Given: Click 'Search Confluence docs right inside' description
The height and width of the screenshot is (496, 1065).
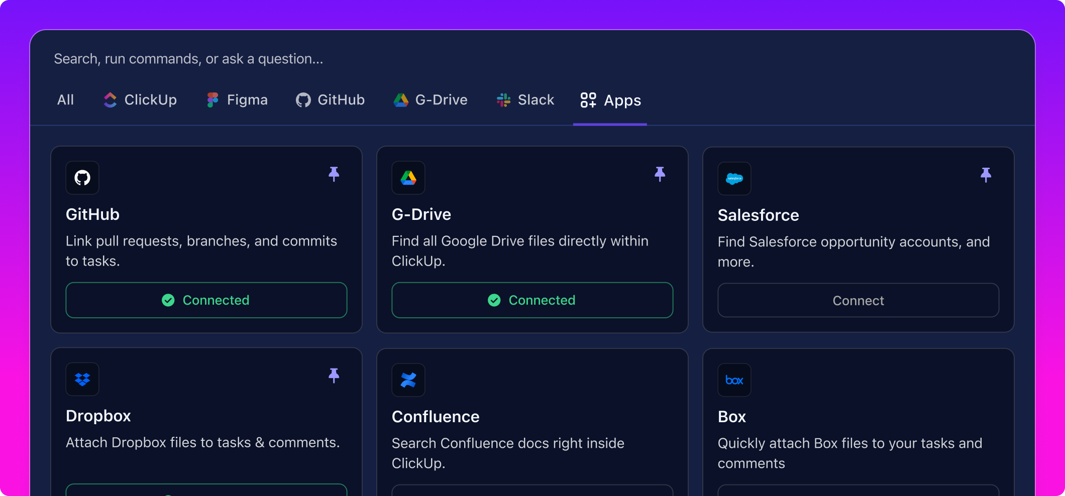Looking at the screenshot, I should point(508,453).
